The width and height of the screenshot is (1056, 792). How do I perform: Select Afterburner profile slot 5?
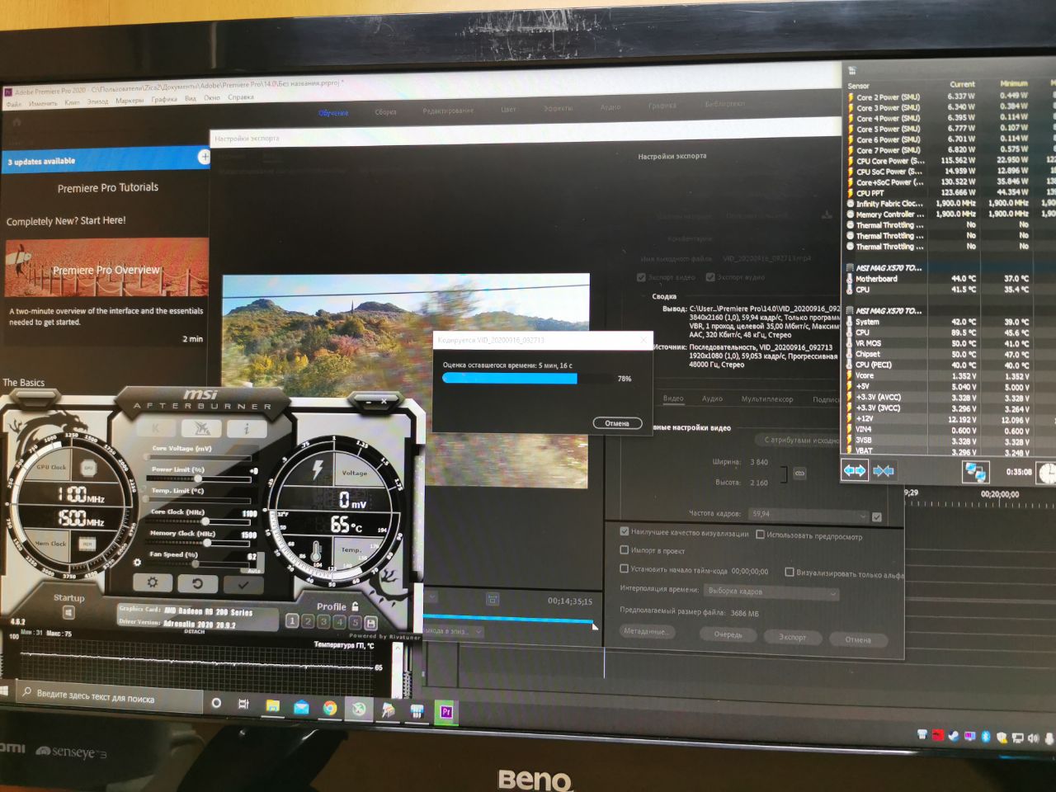pos(356,622)
